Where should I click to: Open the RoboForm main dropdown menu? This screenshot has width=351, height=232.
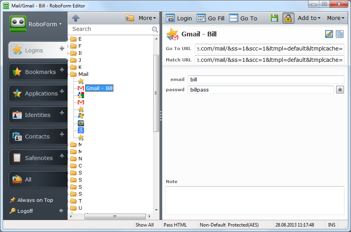[x=45, y=24]
